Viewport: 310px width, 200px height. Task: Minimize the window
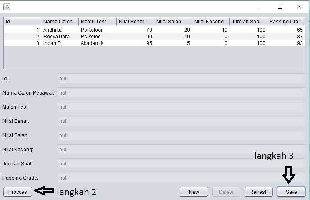click(261, 7)
